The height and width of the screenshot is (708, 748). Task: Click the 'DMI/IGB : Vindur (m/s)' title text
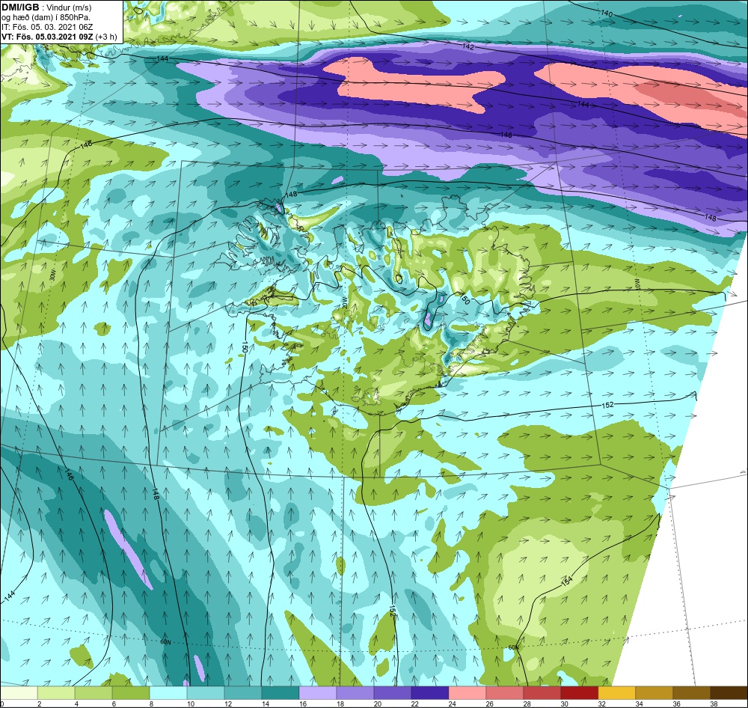pos(46,7)
